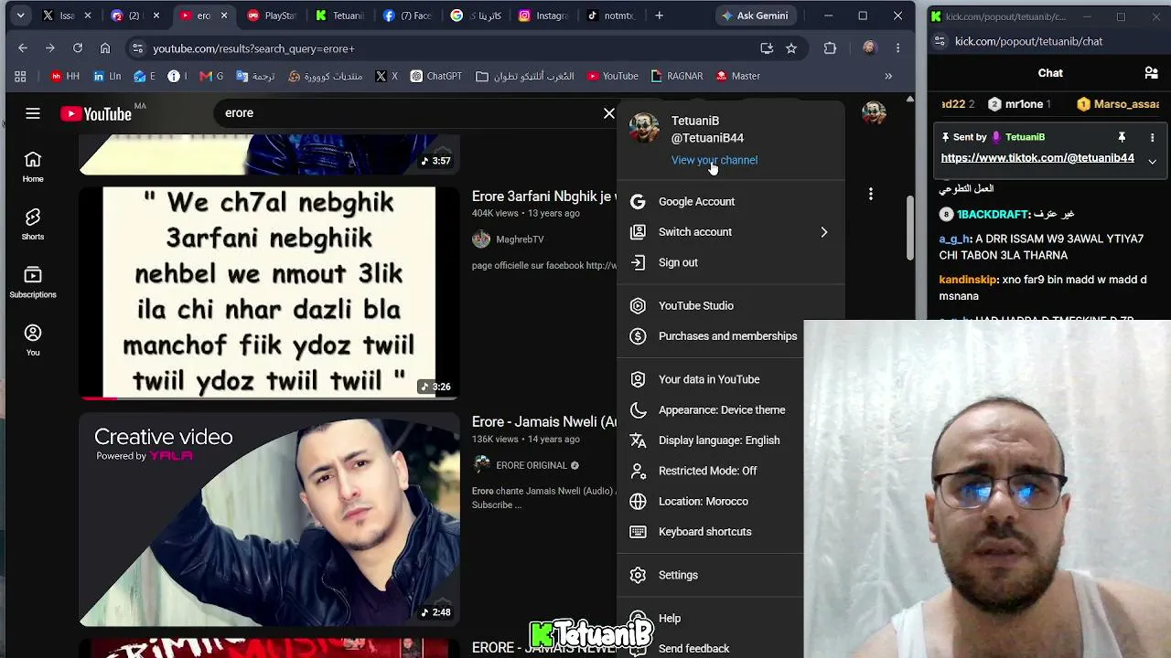Click the Chrome forward arrow
Viewport: 1171px width, 658px height.
50,48
